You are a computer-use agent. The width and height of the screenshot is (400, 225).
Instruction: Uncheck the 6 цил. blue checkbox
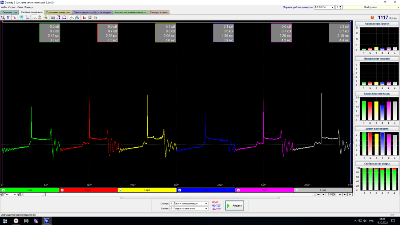pyautogui.click(x=180, y=190)
